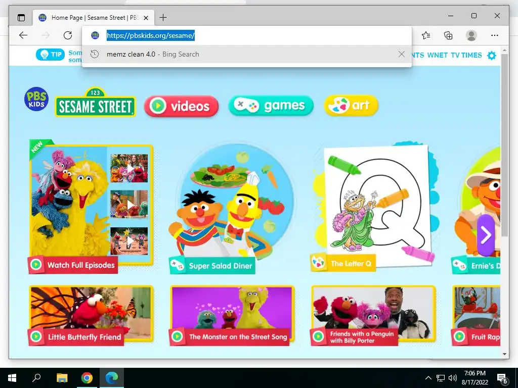
Task: Select Microsoft Edge in the taskbar
Action: [x=112, y=378]
